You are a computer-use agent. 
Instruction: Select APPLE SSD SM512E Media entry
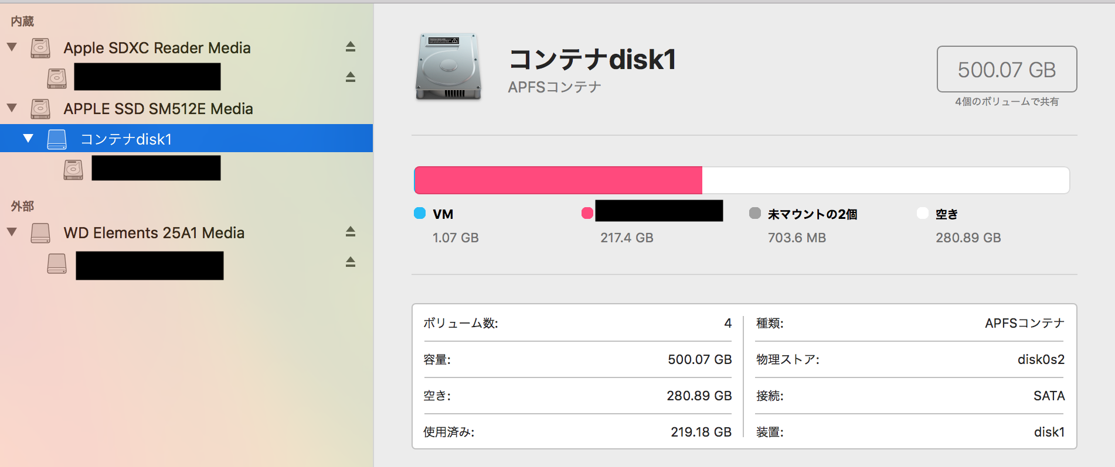158,109
